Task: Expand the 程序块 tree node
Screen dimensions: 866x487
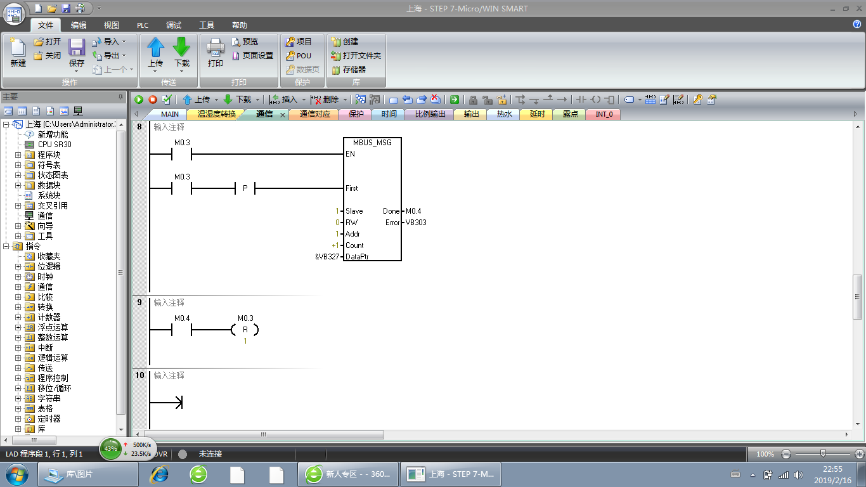Action: click(x=18, y=155)
